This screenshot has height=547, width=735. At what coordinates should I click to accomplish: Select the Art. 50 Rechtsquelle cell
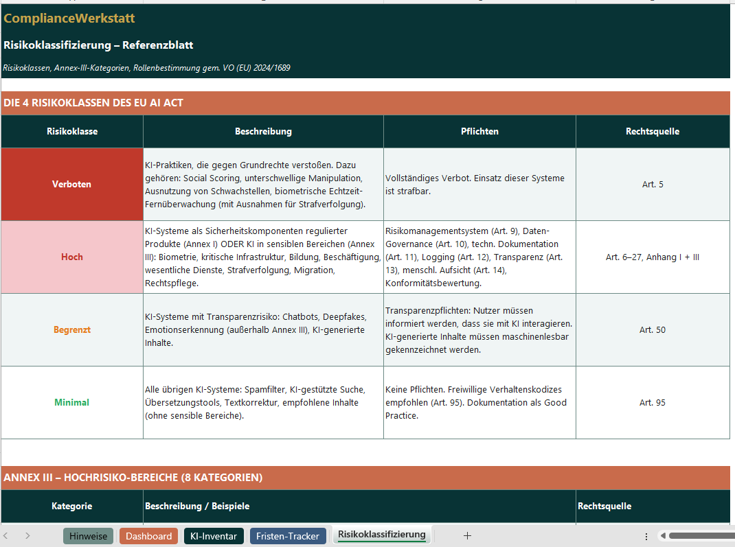(x=652, y=329)
